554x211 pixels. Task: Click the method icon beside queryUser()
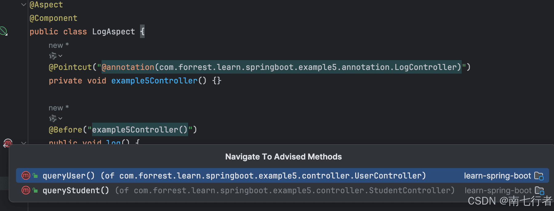point(26,176)
